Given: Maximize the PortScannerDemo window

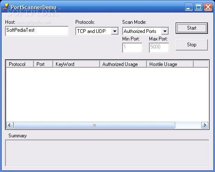Looking at the screenshot, I should [198, 7].
